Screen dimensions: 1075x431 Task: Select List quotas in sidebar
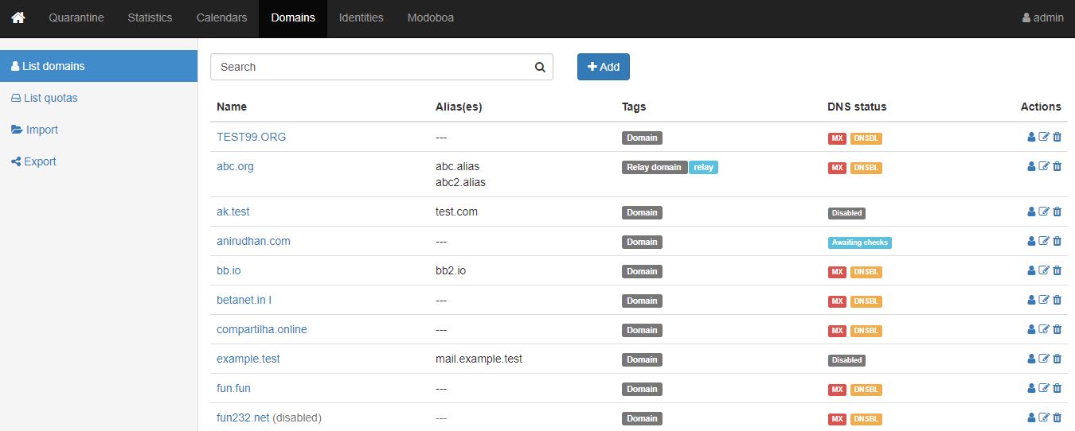pyautogui.click(x=50, y=98)
